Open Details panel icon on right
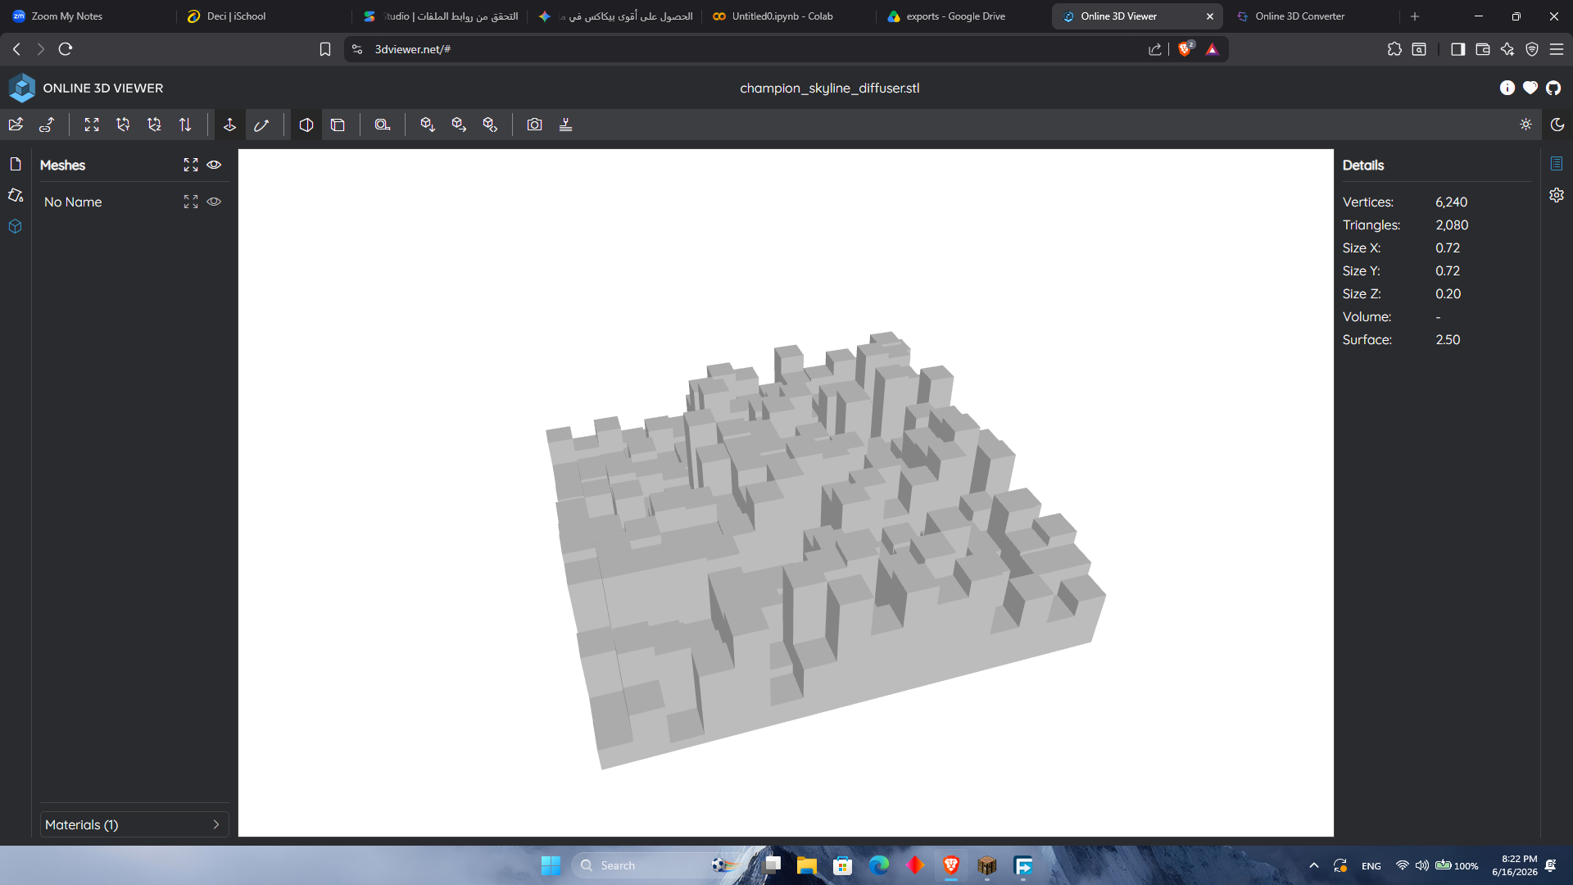Viewport: 1573px width, 885px height. coord(1557,164)
